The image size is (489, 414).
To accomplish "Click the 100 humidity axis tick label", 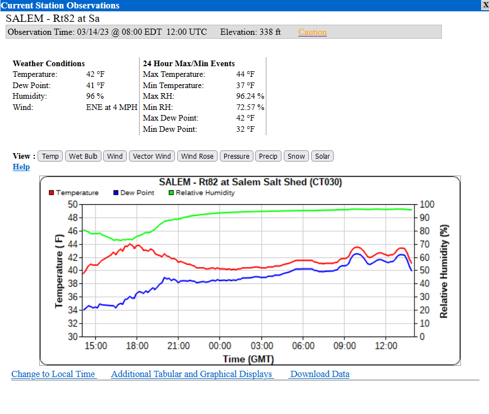I will click(x=427, y=204).
